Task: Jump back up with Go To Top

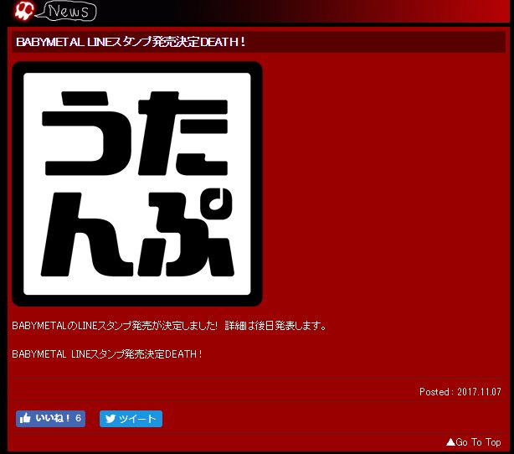Action: click(474, 442)
